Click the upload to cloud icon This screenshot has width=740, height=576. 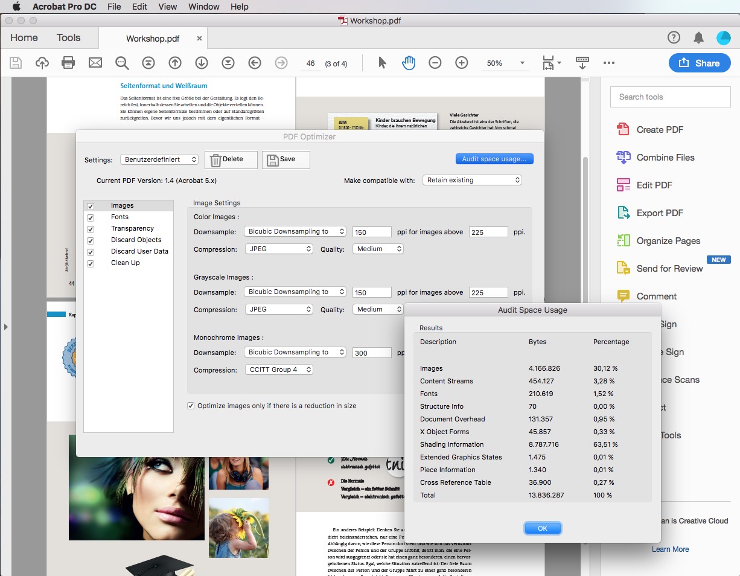click(x=42, y=63)
